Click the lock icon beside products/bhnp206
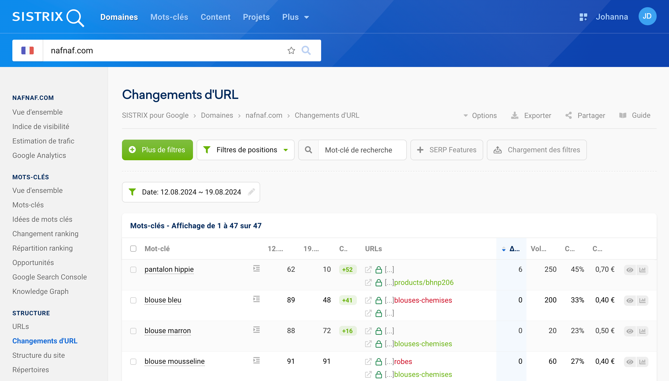 pos(379,282)
